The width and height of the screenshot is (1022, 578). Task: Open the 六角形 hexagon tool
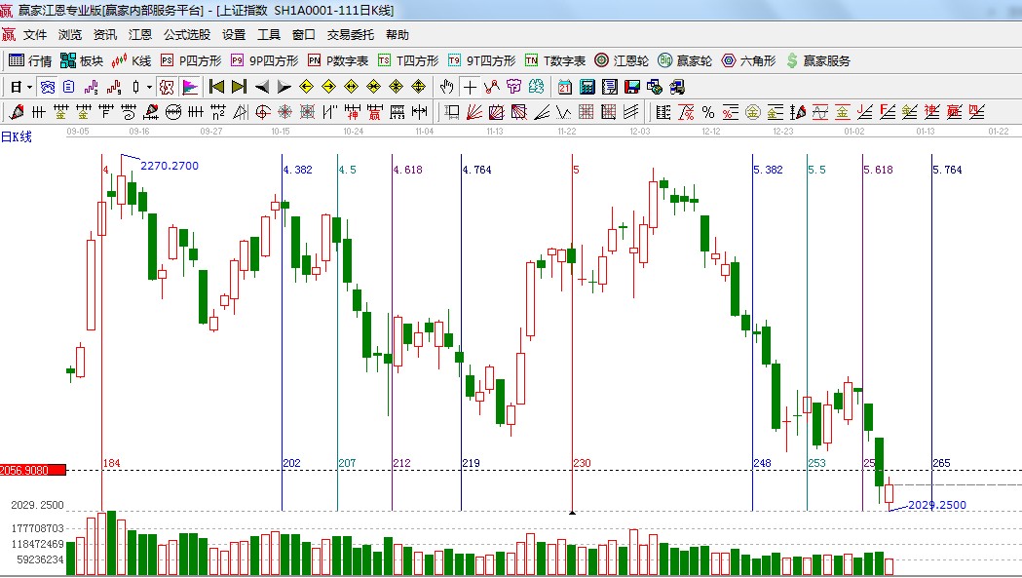coord(749,60)
